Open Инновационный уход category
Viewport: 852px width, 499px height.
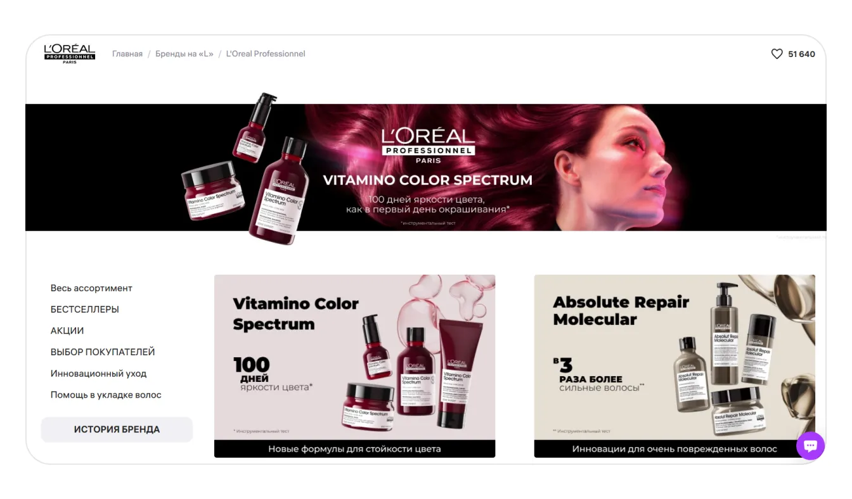(x=98, y=374)
